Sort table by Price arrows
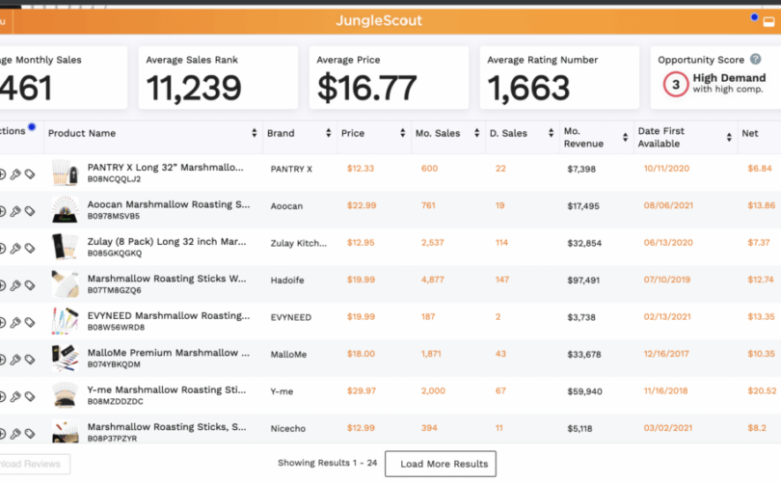This screenshot has width=781, height=482. [x=402, y=133]
